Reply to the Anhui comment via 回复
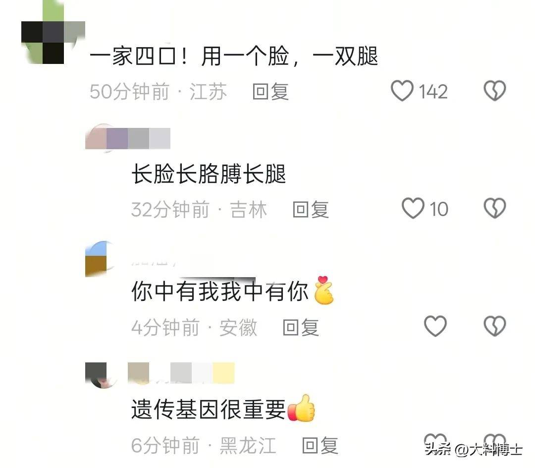This screenshot has height=468, width=535. click(301, 328)
